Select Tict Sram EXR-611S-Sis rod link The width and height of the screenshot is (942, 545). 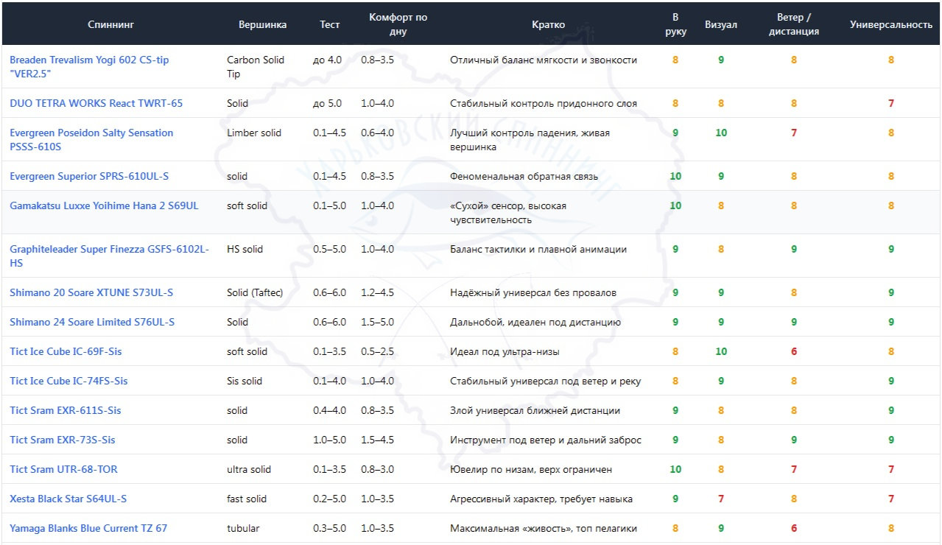coord(66,410)
